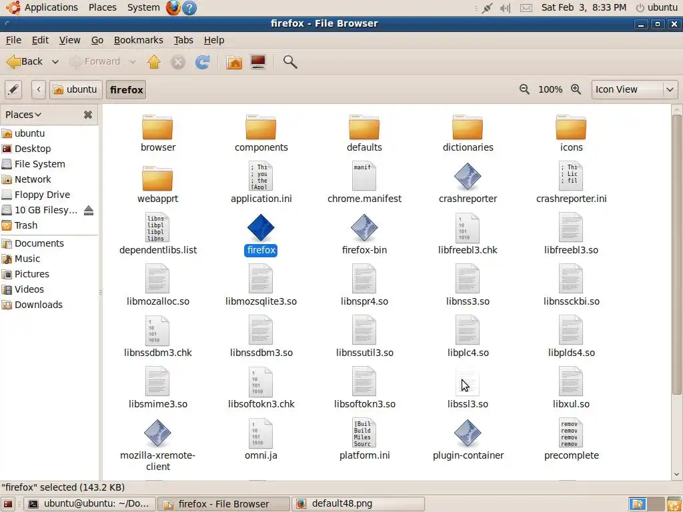Eject the 10 GB Filesystem volume
This screenshot has width=683, height=512.
tap(89, 210)
